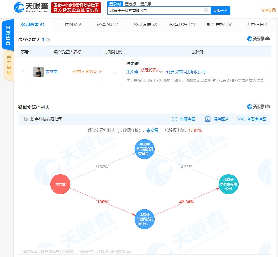Image resolution: width=278 pixels, height=257 pixels.
Task: Click the 法定代表人 relation label
Action: [x=150, y=70]
